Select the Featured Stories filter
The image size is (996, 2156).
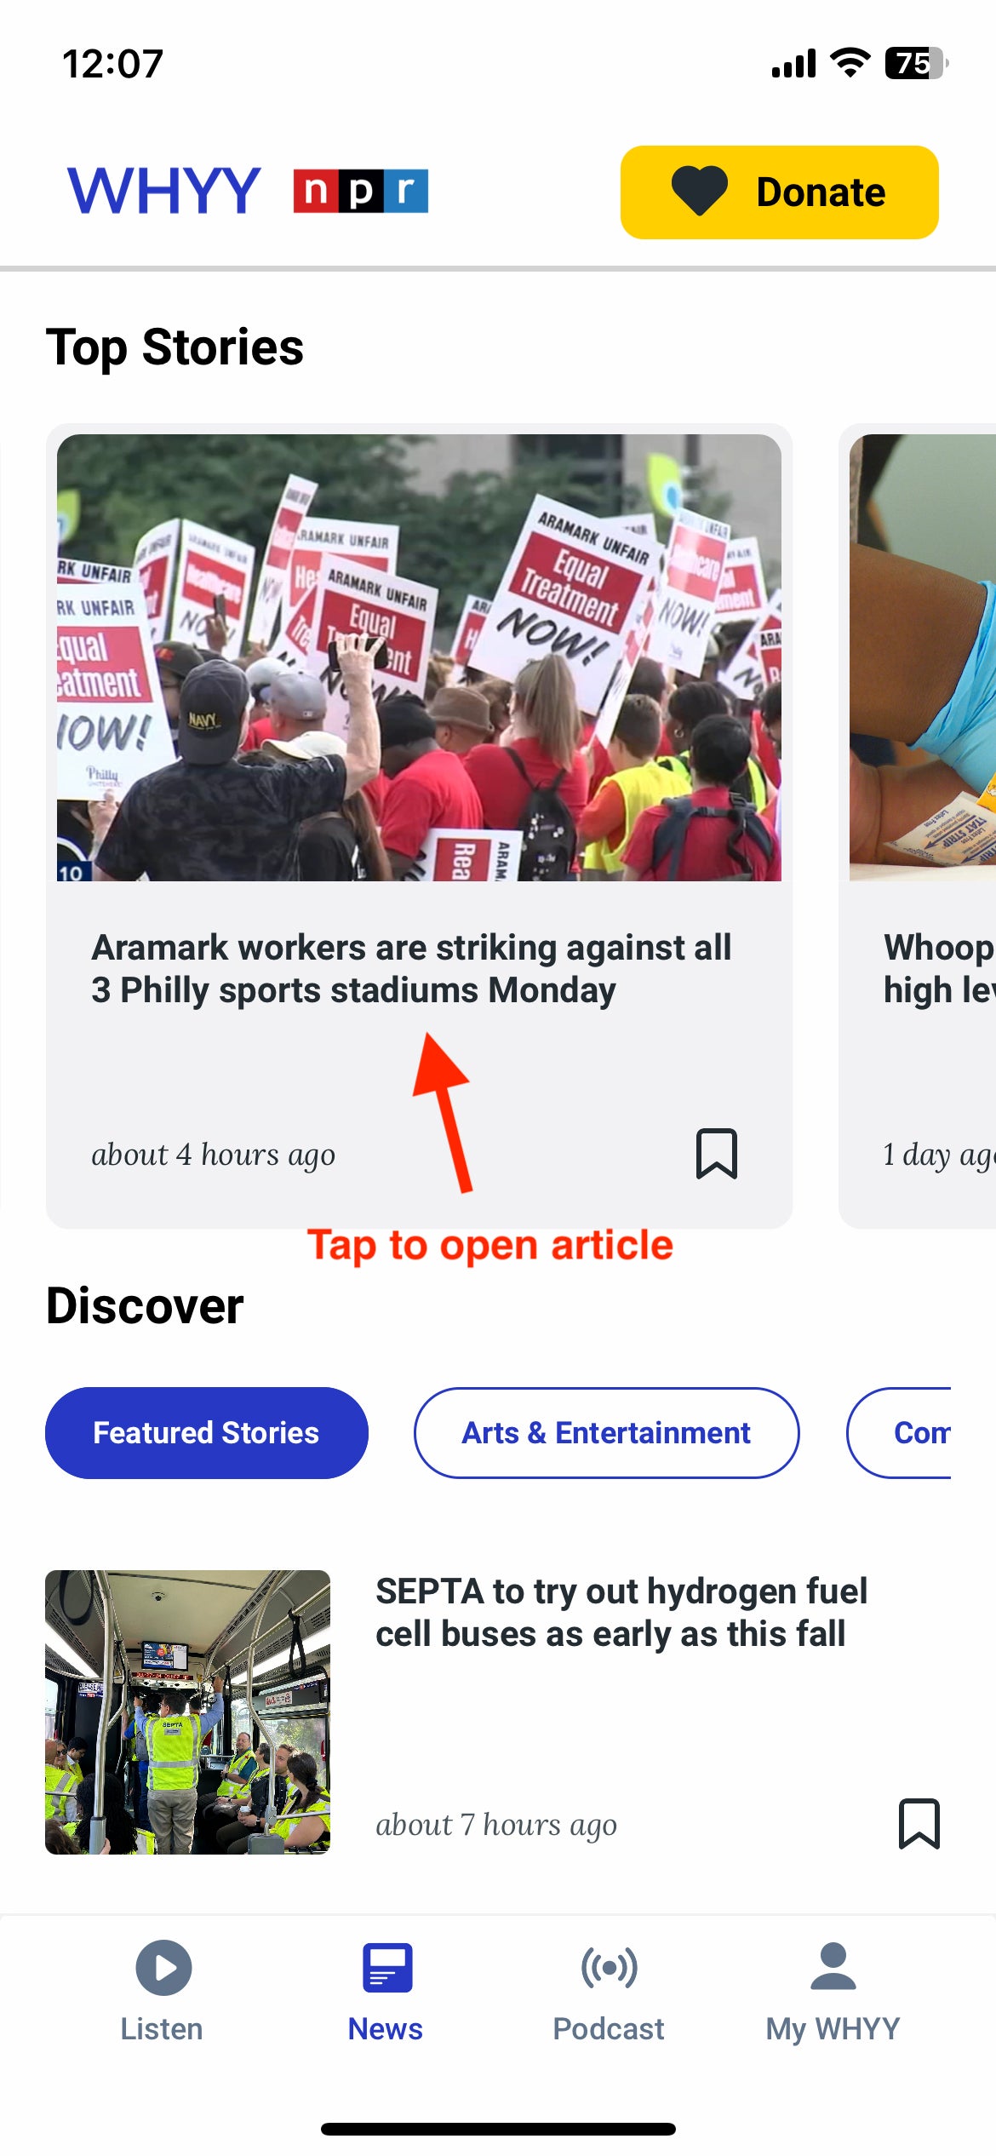(x=207, y=1432)
